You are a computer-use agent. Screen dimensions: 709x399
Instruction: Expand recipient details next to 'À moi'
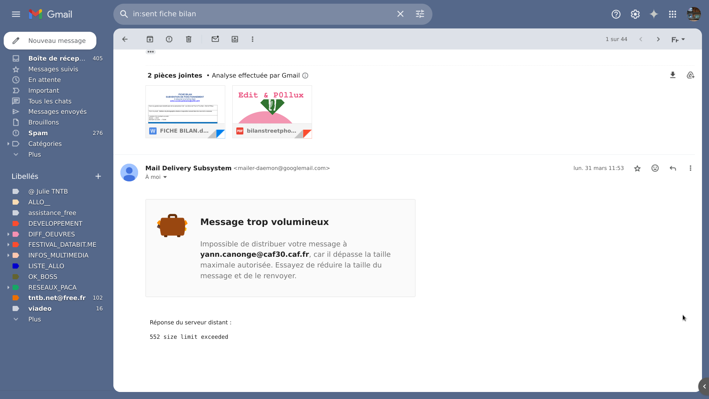click(165, 177)
